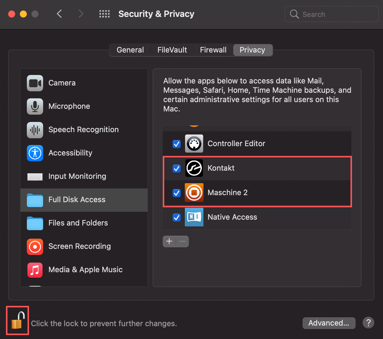Switch to the Firewall tab
The height and width of the screenshot is (339, 383).
(213, 50)
